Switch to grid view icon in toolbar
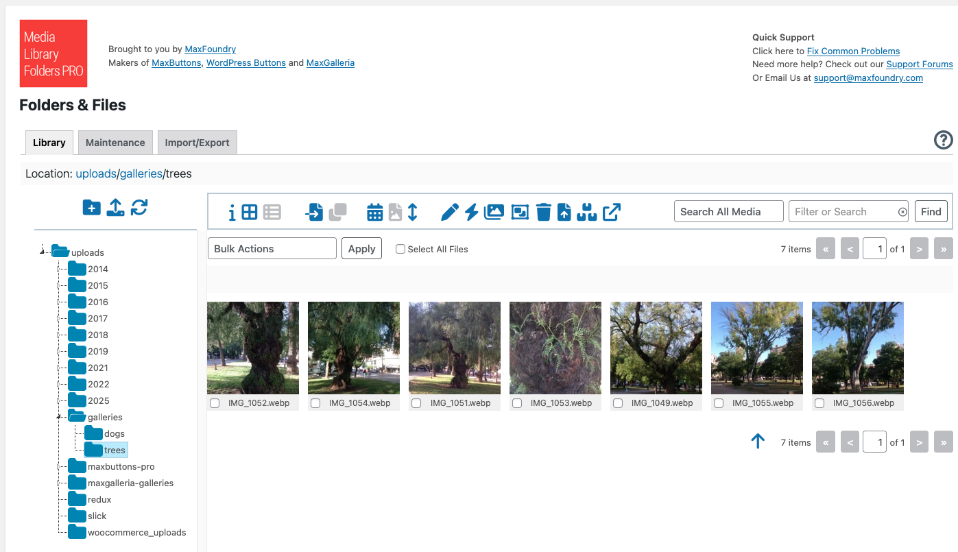The image size is (958, 552). click(250, 213)
